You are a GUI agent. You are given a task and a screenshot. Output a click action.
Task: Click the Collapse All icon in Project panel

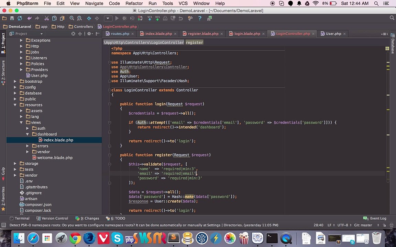click(80, 34)
